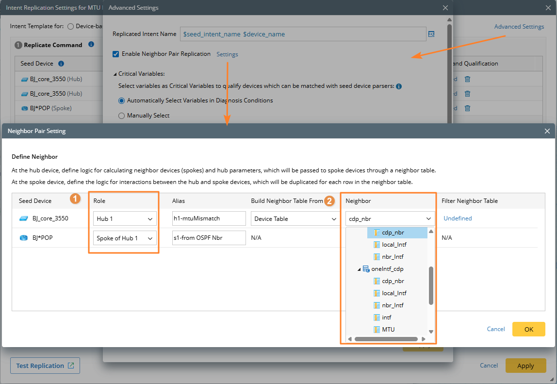Select nbr_Intf under oneIntf_cdp
Image resolution: width=557 pixels, height=384 pixels.
pos(393,305)
